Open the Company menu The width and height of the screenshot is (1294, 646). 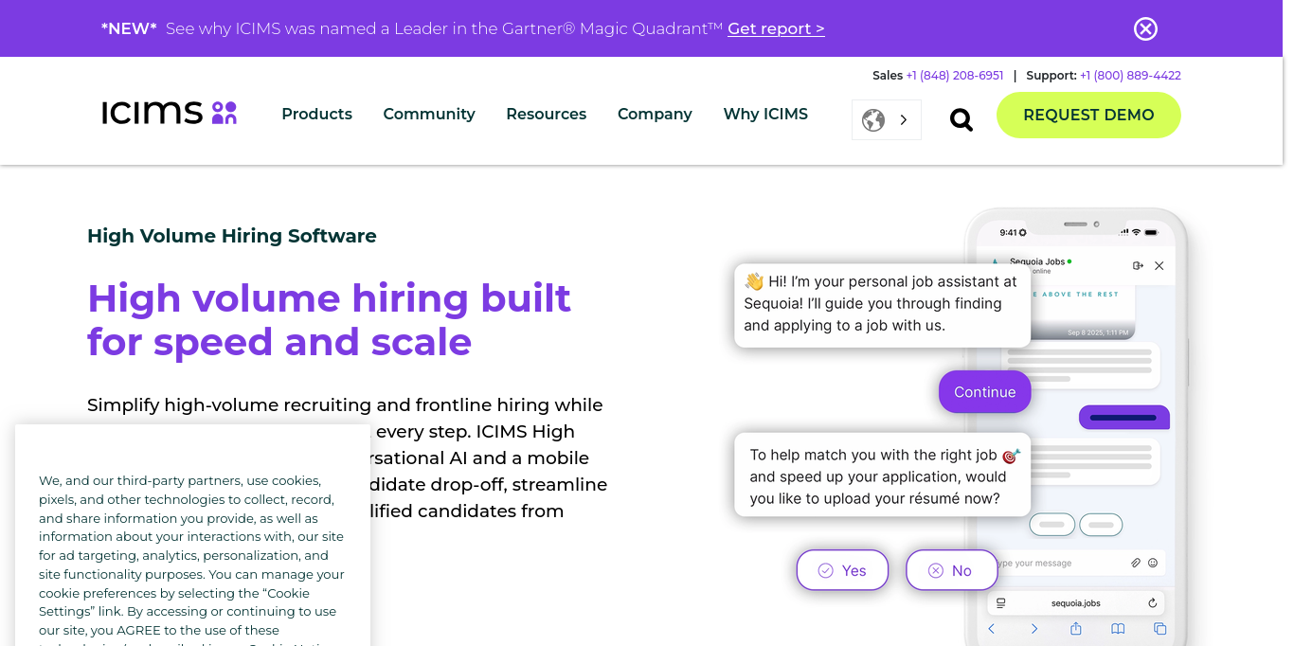[x=655, y=114]
